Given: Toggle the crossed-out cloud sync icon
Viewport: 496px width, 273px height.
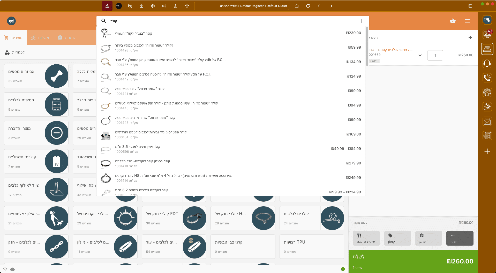Looking at the screenshot, I should [x=130, y=6].
